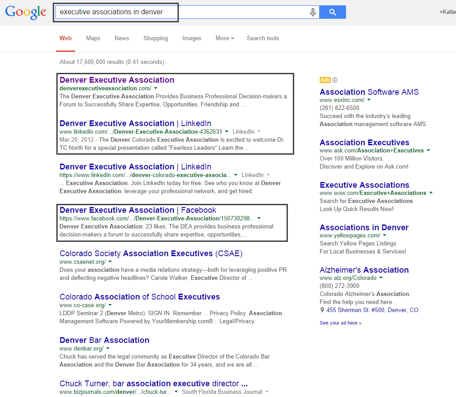This screenshot has width=456, height=397.
Task: Open Denver Executive Association first result
Action: point(117,80)
